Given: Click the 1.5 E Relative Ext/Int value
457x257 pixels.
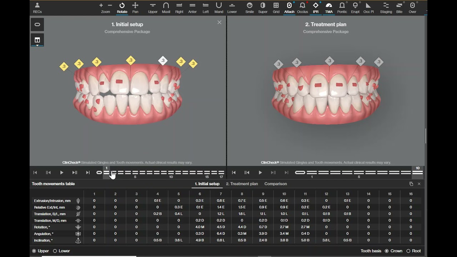Looking at the screenshot, I should click(x=242, y=207).
